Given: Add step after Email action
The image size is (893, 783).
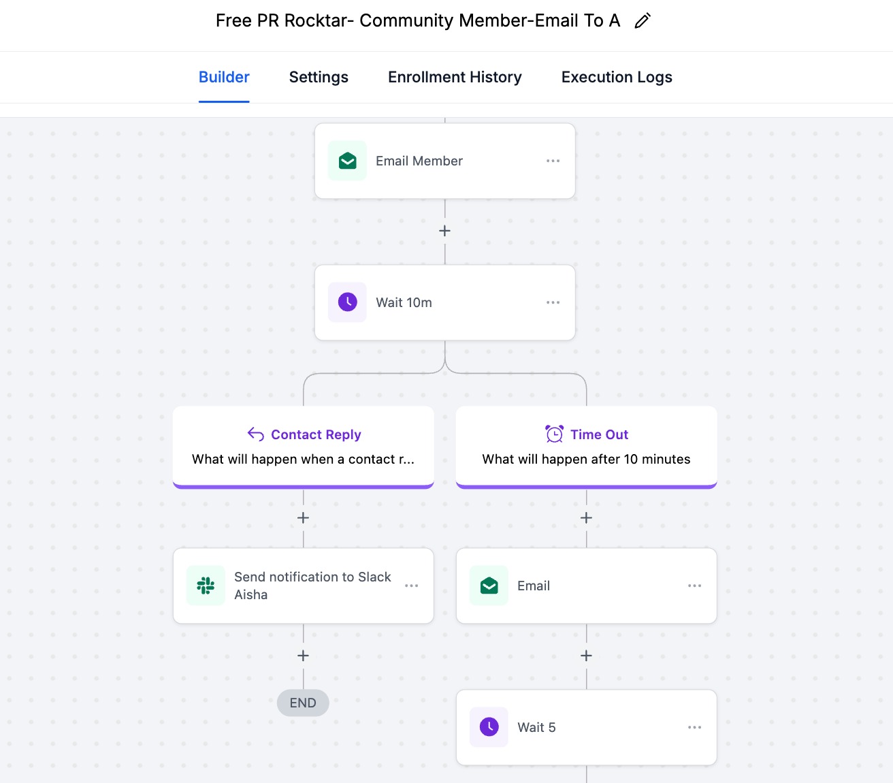Looking at the screenshot, I should (586, 656).
